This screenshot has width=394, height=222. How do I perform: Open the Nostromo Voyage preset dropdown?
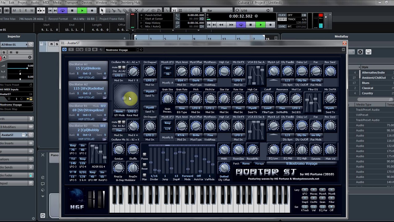tap(122, 50)
